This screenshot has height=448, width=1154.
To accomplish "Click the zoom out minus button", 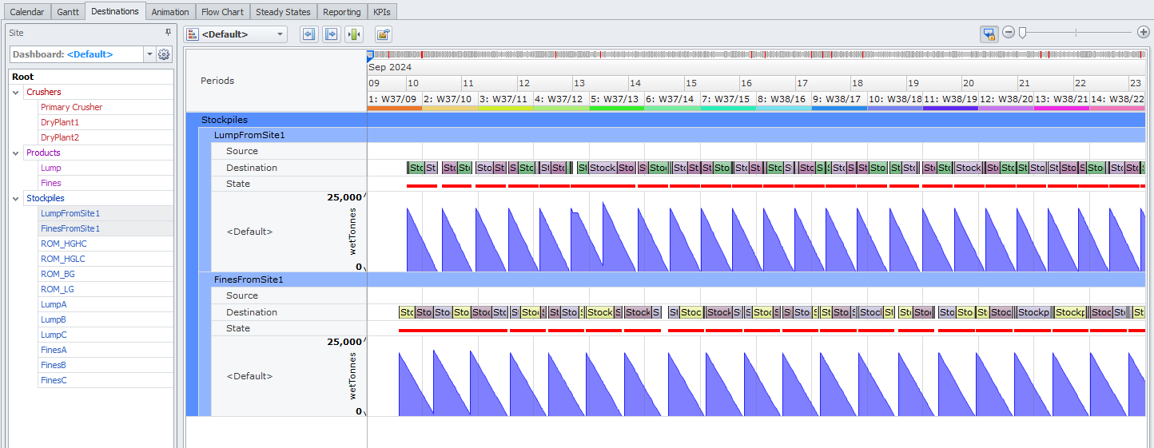I will click(x=1009, y=33).
